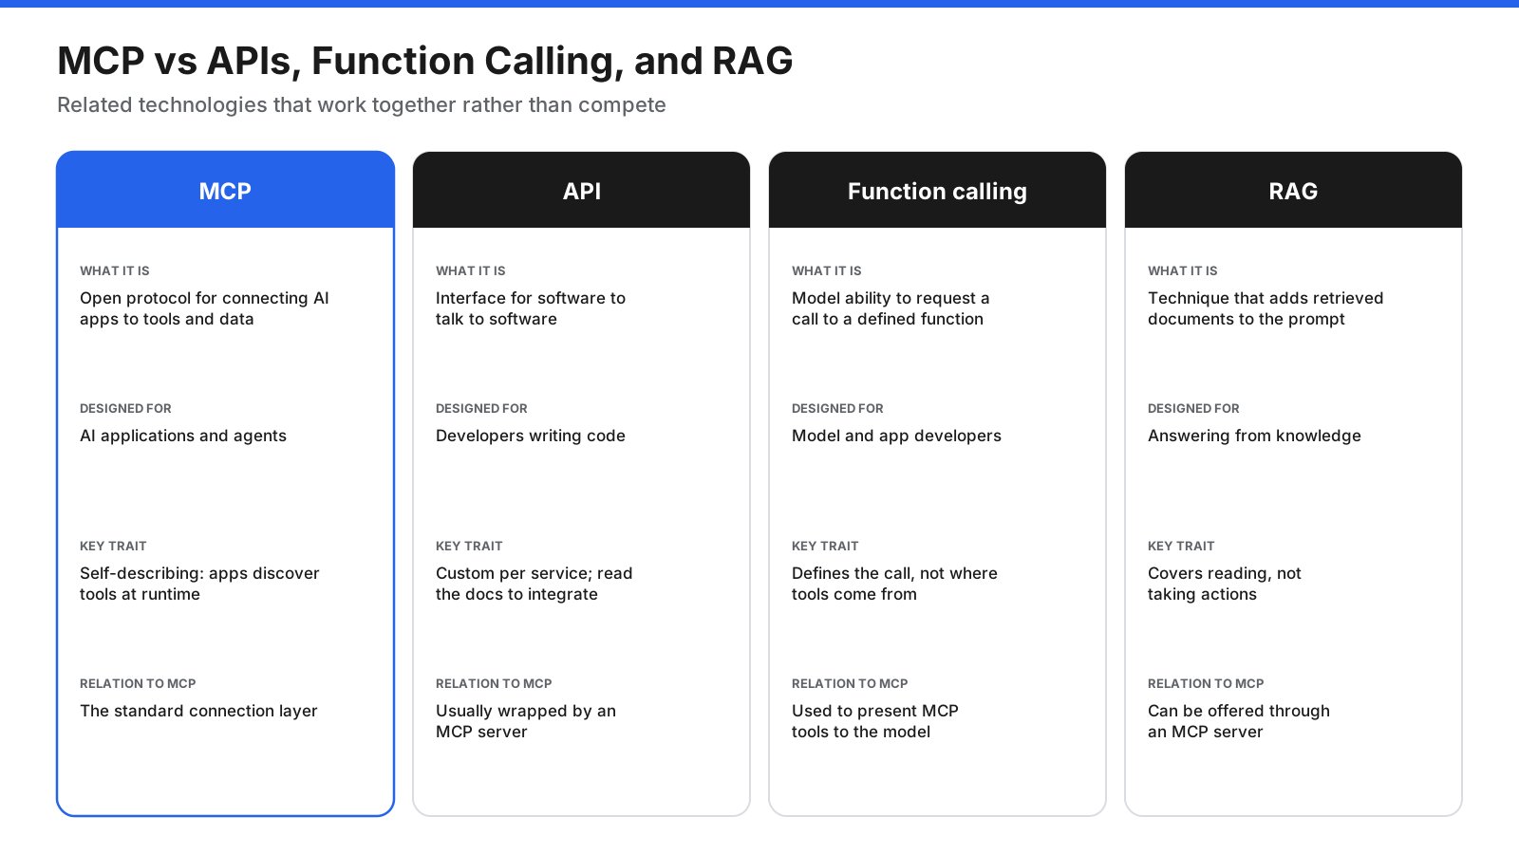Select the RAG card header

(x=1293, y=190)
